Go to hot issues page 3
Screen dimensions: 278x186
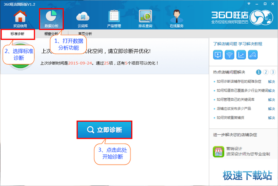coord(273,72)
